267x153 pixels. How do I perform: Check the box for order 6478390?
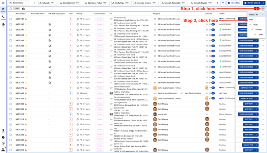coord(10,35)
